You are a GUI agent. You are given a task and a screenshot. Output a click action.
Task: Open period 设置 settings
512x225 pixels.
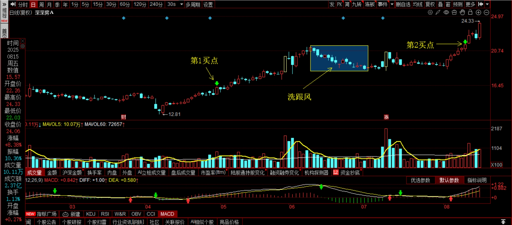pos(208,5)
